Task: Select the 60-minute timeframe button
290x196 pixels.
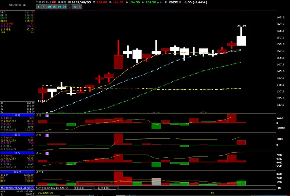Action: (64, 7)
